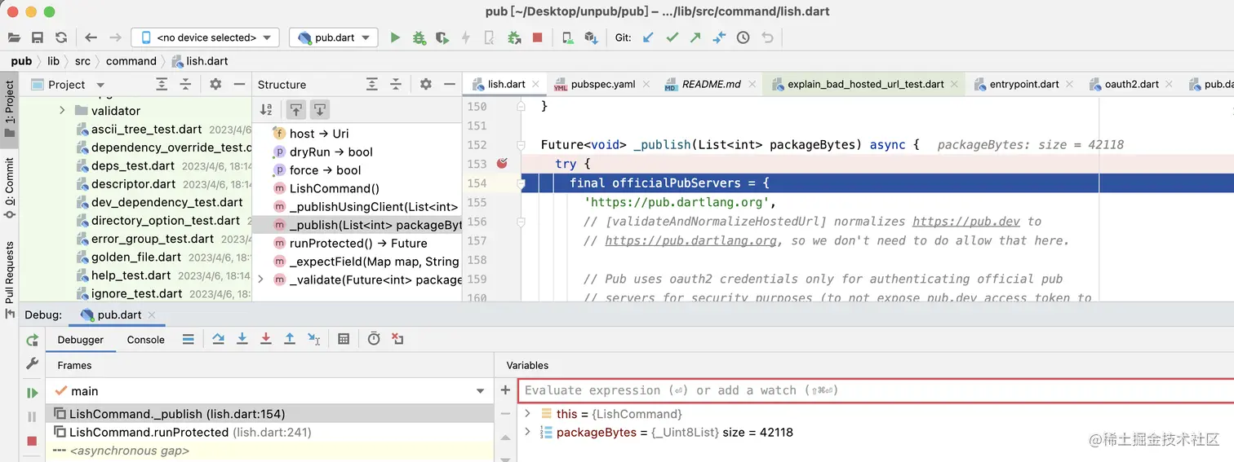Open Evaluate Expression calculator icon
The image size is (1234, 462).
point(344,339)
